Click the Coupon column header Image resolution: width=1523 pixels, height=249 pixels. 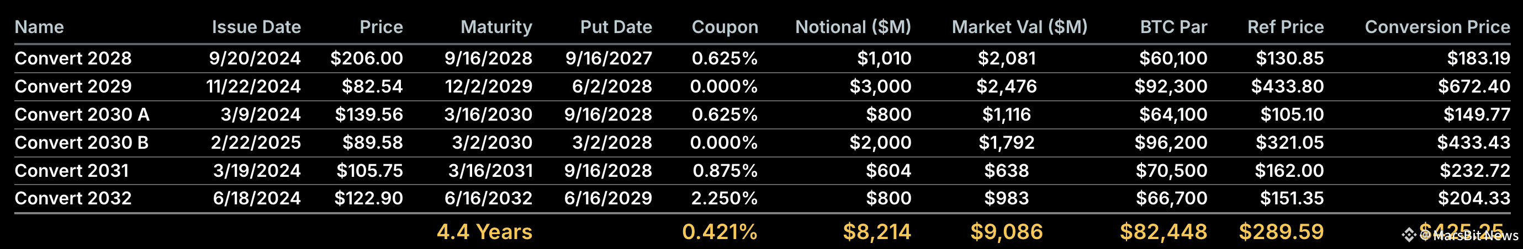(725, 27)
